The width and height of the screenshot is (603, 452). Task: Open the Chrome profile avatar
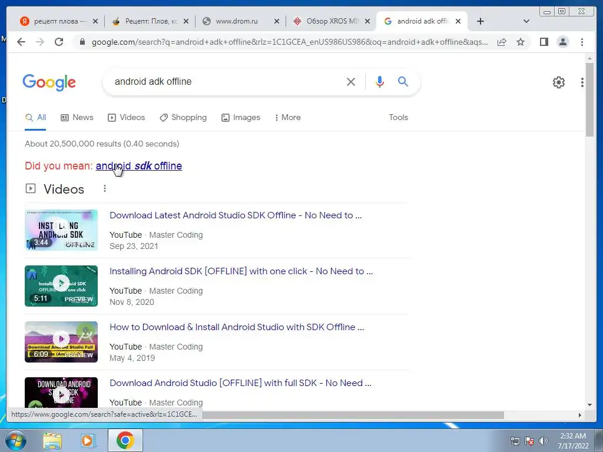pos(562,42)
